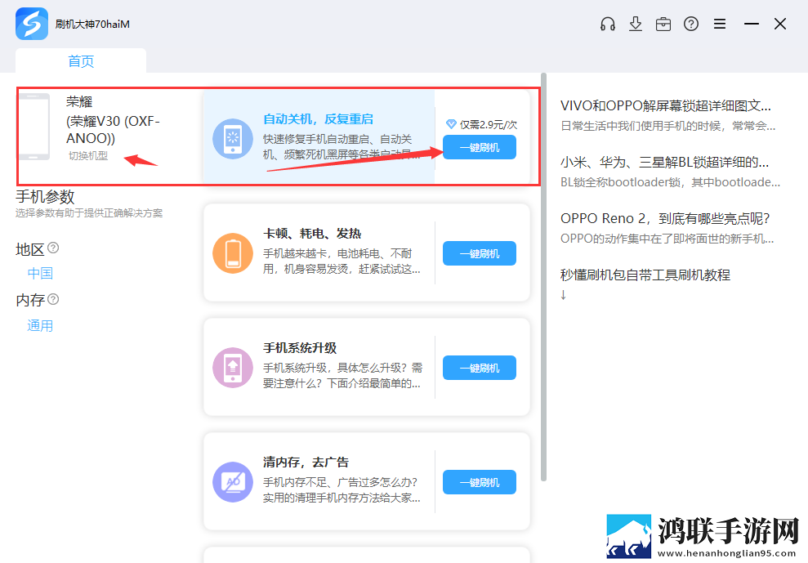The width and height of the screenshot is (808, 563).
Task: Click the 清内存，去广告 AD icon
Action: pyautogui.click(x=233, y=482)
